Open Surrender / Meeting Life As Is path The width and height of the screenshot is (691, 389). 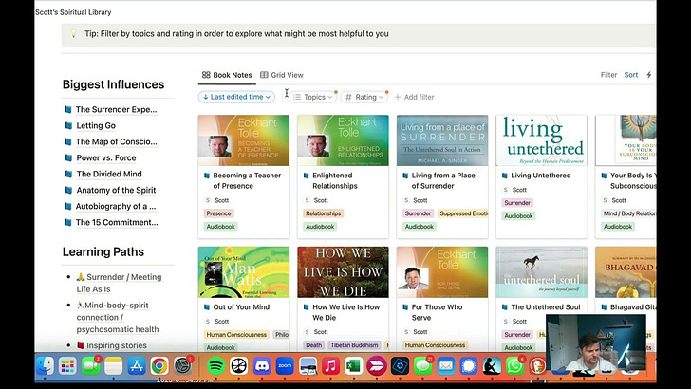[x=119, y=283]
